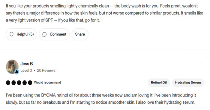Viewport: 210px width, 110px height.
Task: Share the body wash review
Action: coord(80,34)
